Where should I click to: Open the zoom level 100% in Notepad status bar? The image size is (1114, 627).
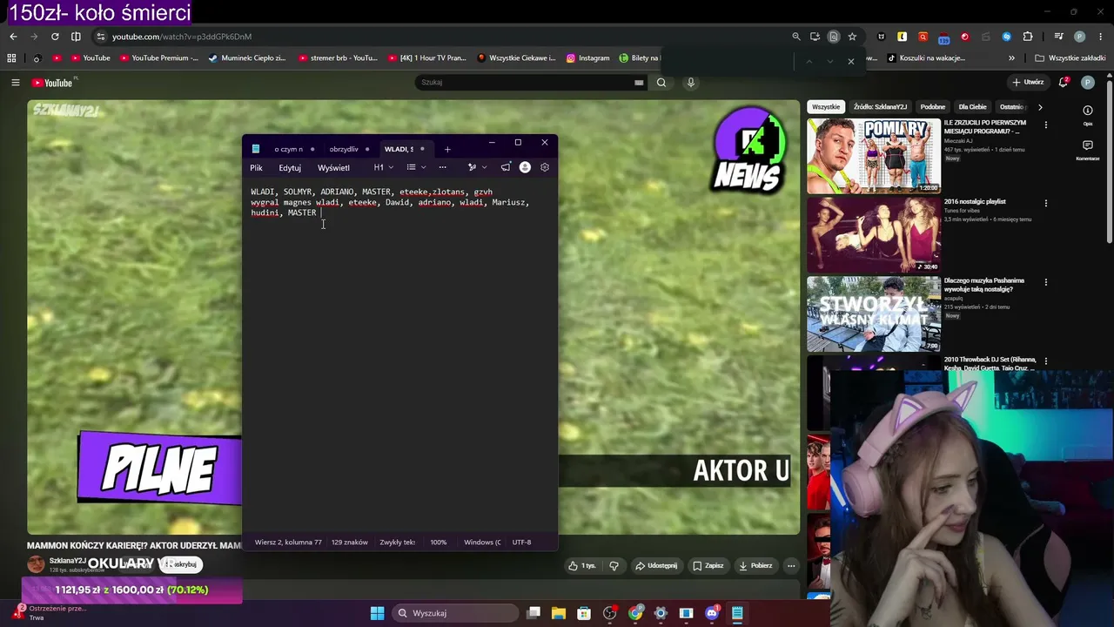click(x=439, y=543)
